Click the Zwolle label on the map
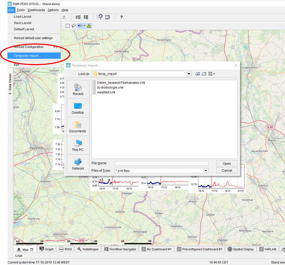Viewport: 285px width, 265px height. pos(25,71)
